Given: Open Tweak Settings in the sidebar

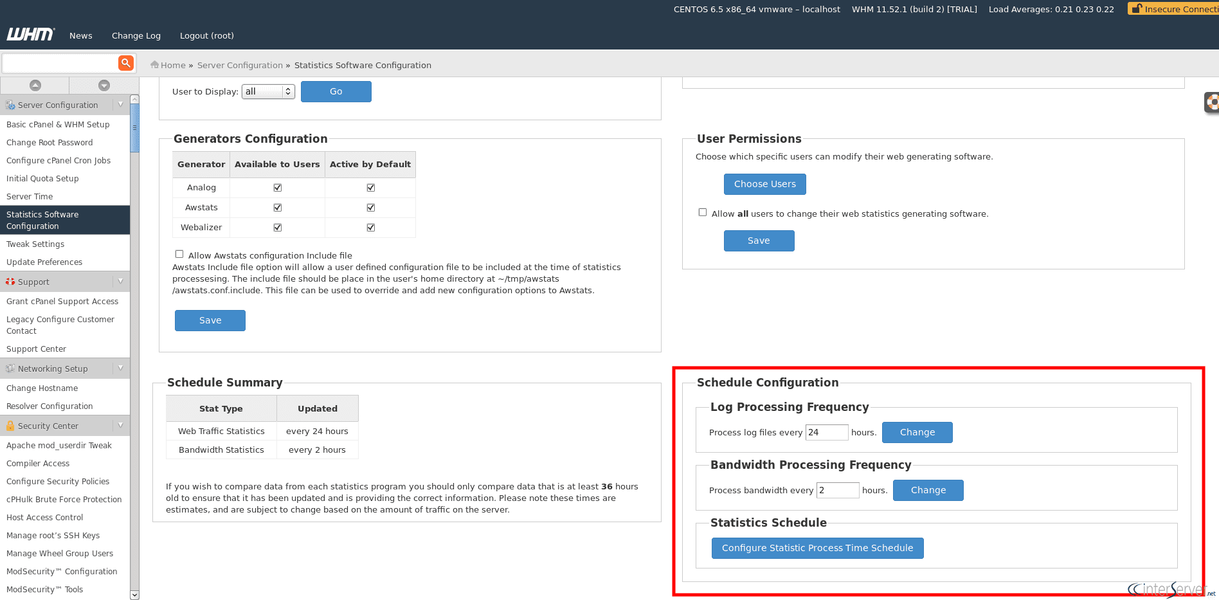Looking at the screenshot, I should pos(35,244).
